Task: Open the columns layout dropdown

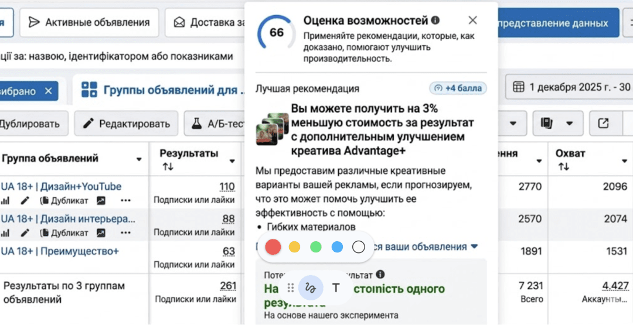Action: [x=558, y=123]
